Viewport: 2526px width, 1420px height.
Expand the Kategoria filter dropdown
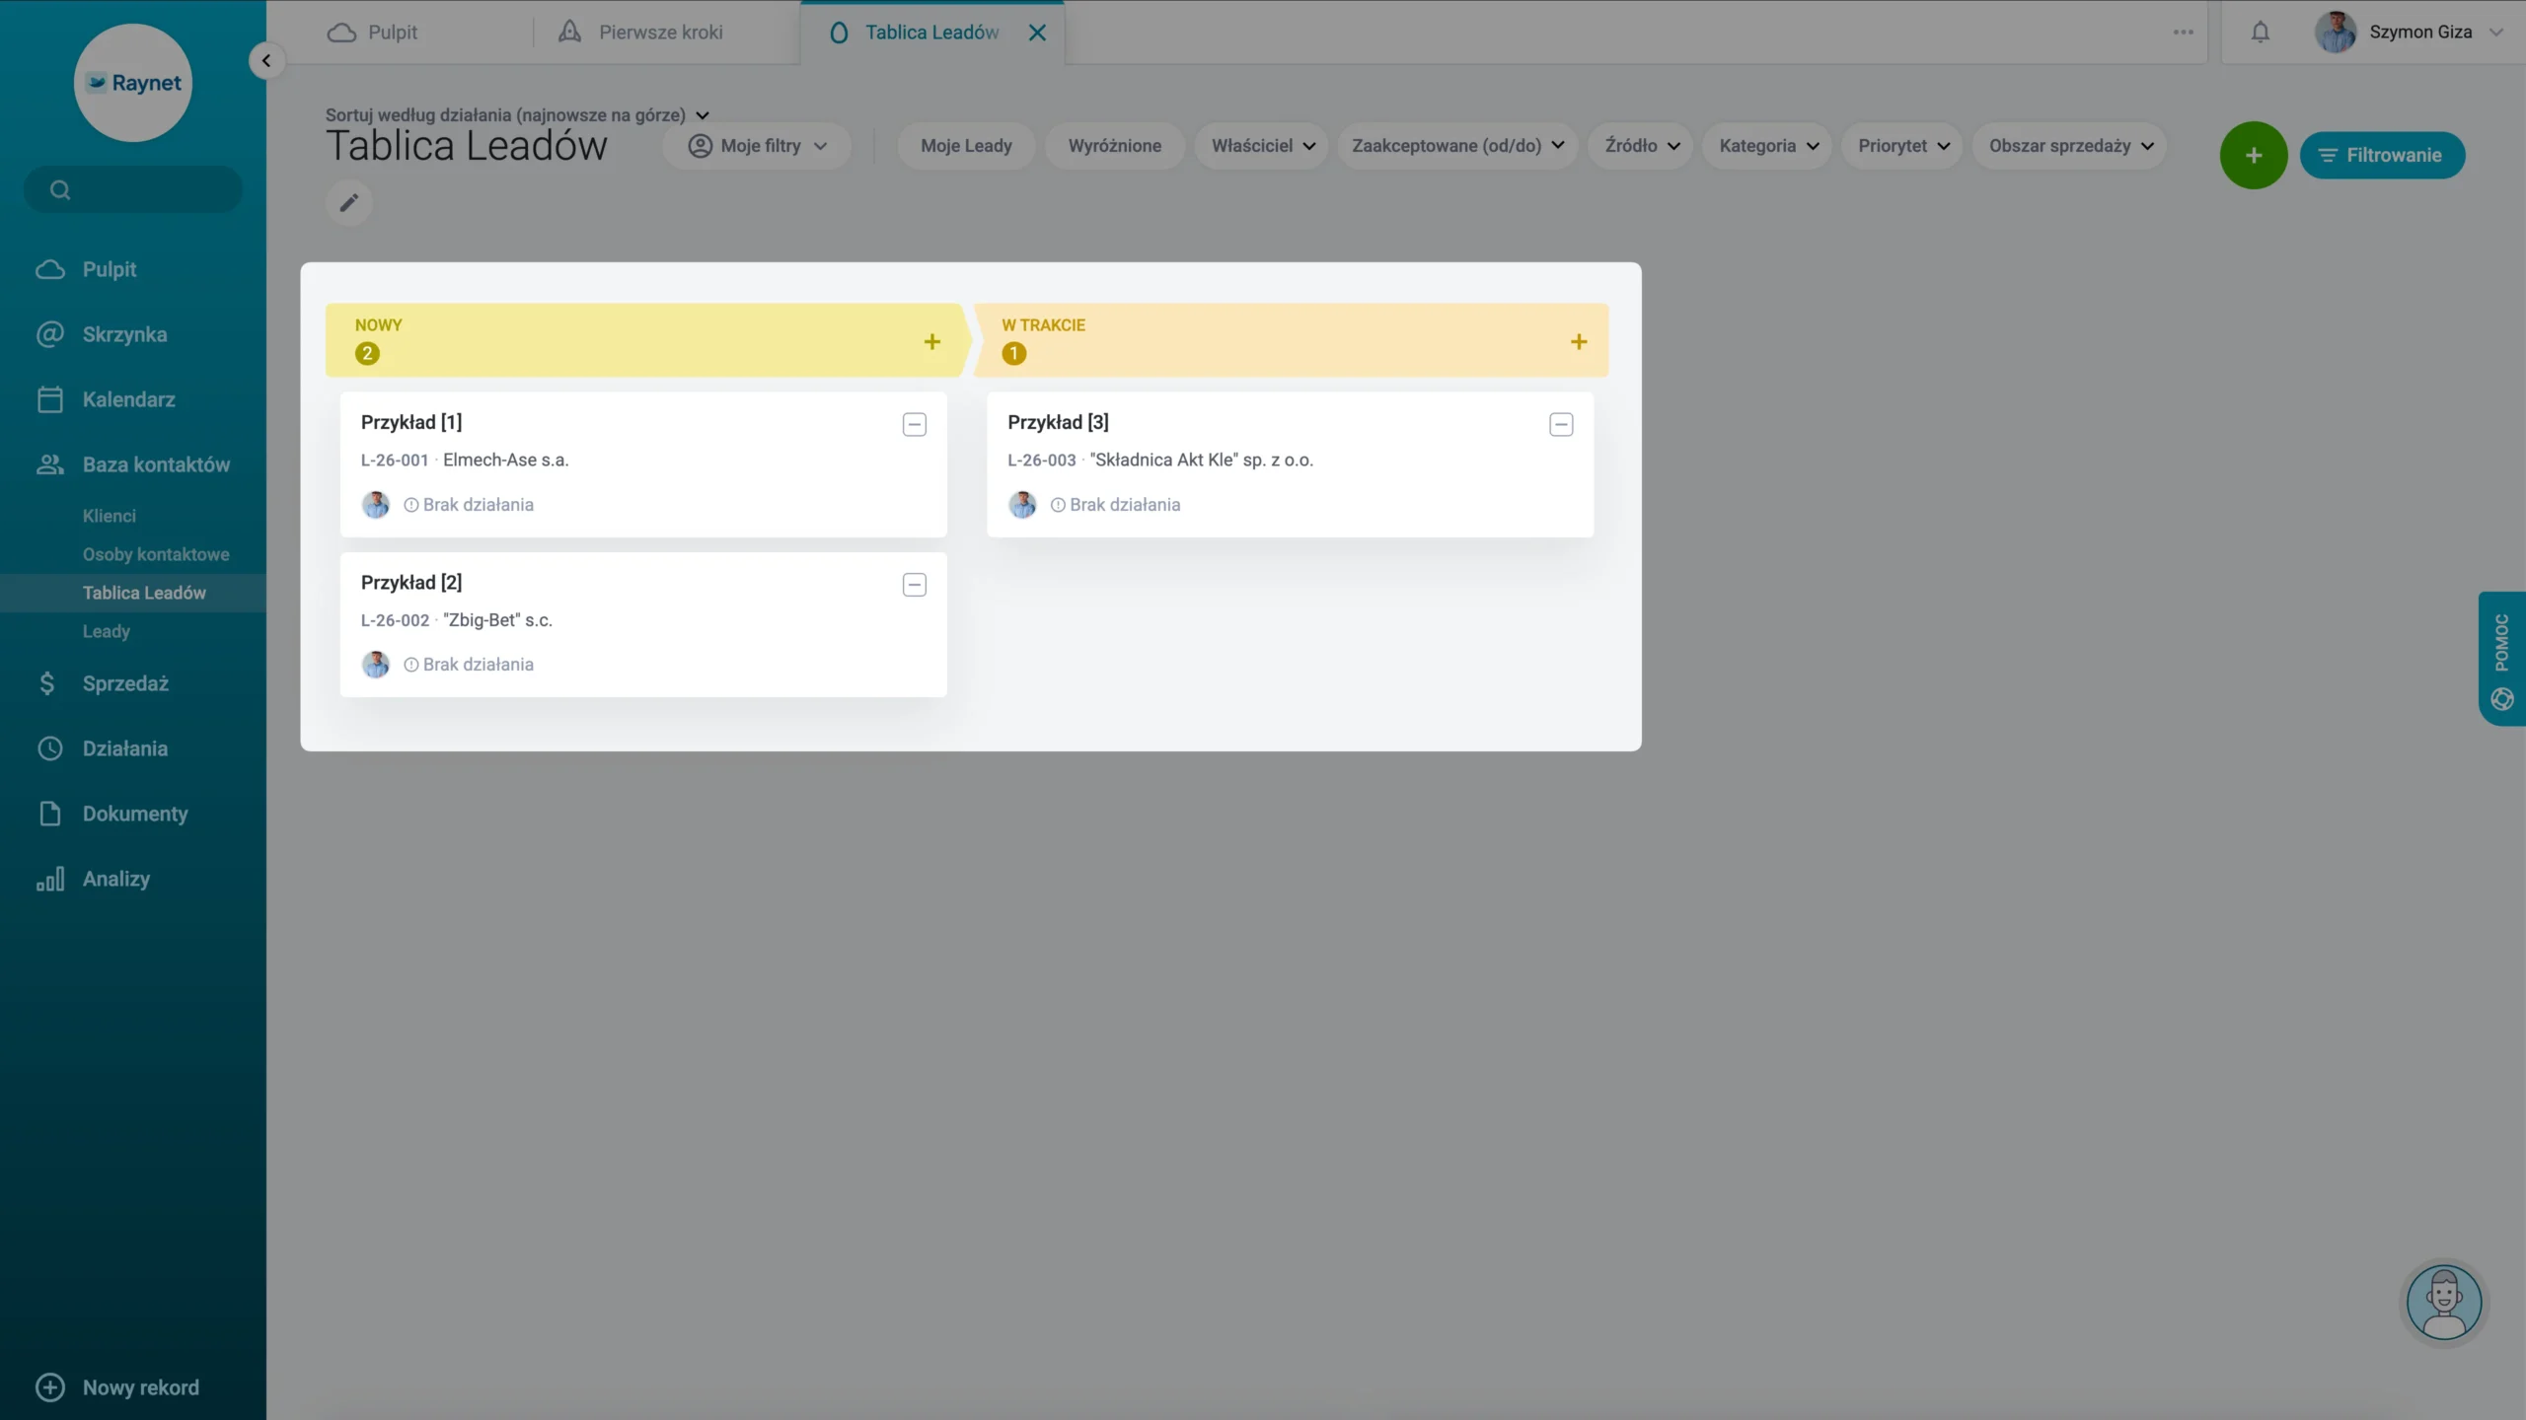[1768, 146]
